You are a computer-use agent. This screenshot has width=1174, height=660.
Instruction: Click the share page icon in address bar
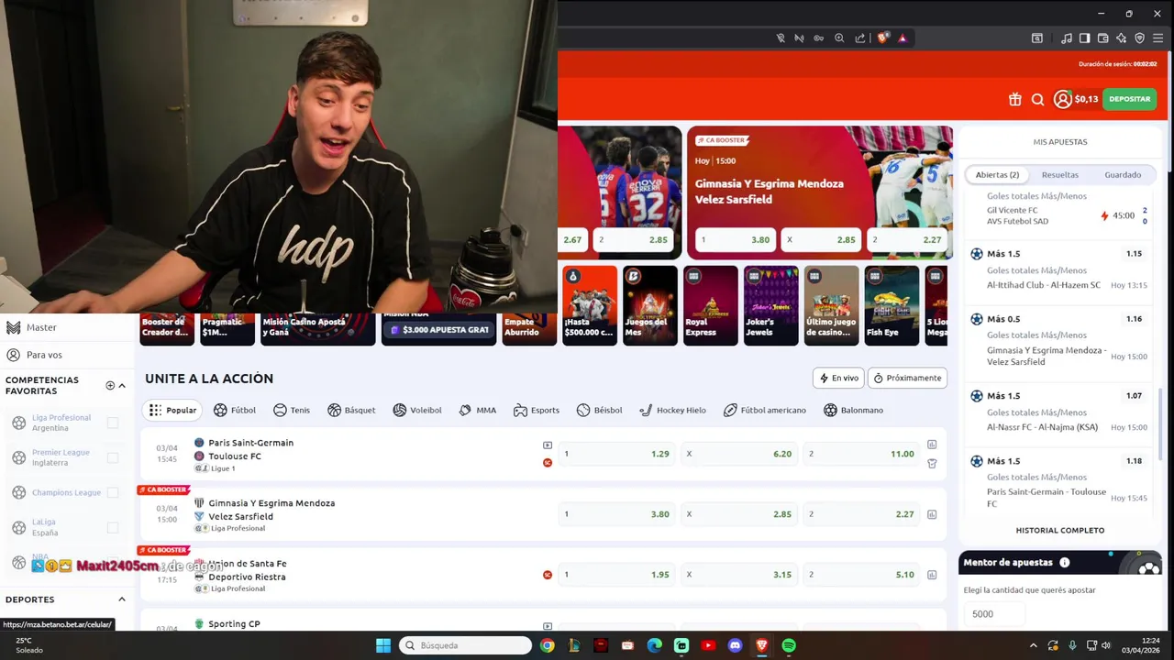pyautogui.click(x=860, y=38)
